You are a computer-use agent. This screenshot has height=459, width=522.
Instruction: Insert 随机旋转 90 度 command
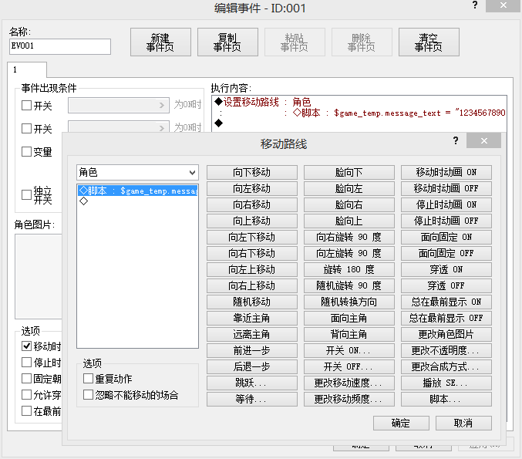[x=349, y=285]
